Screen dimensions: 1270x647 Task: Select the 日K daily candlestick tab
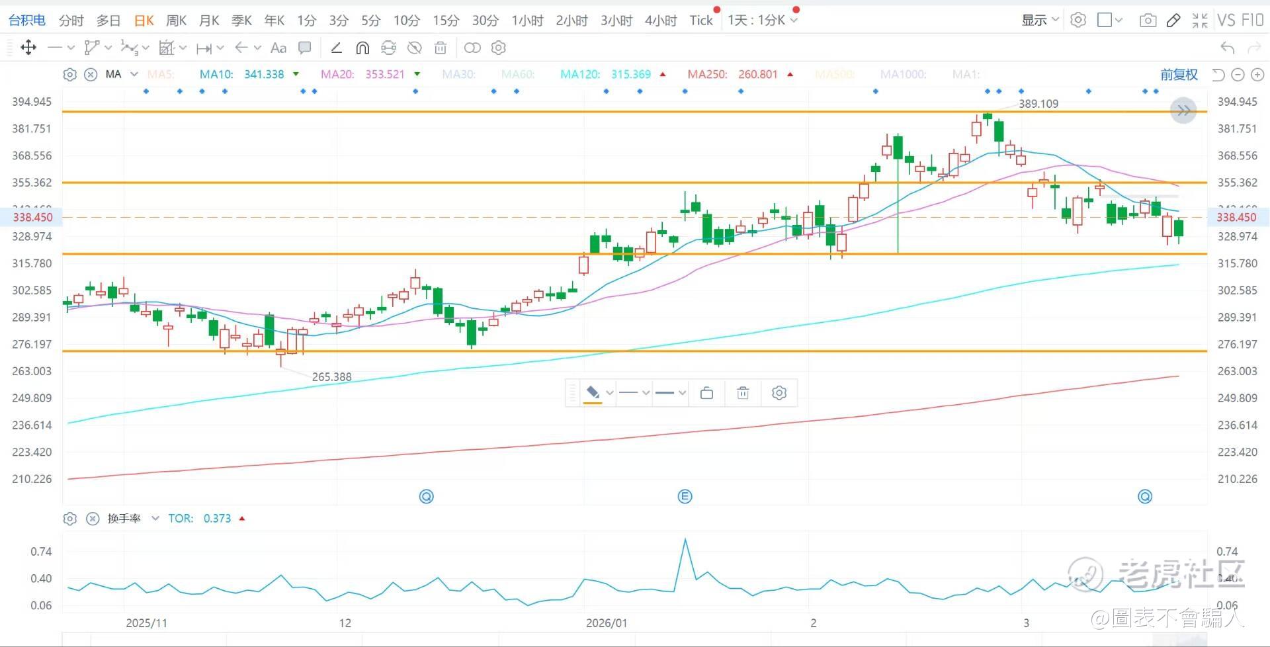[x=144, y=21]
